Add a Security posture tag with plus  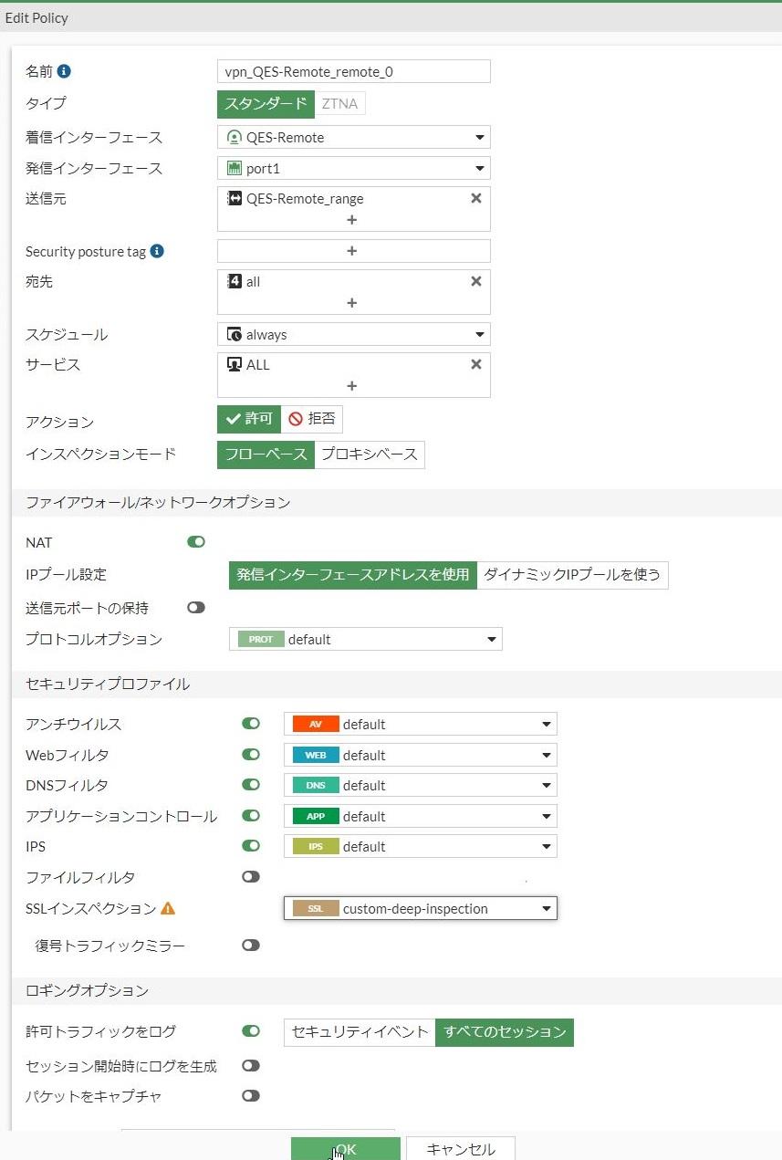tap(352, 251)
